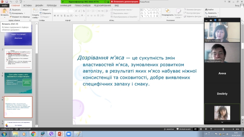Click the Undo arrow icon

click(11, 2)
